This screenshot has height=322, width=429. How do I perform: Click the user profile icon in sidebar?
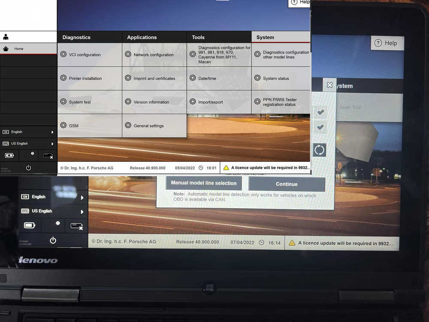click(6, 36)
